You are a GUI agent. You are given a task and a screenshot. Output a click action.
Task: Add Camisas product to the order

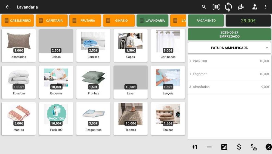93,46
